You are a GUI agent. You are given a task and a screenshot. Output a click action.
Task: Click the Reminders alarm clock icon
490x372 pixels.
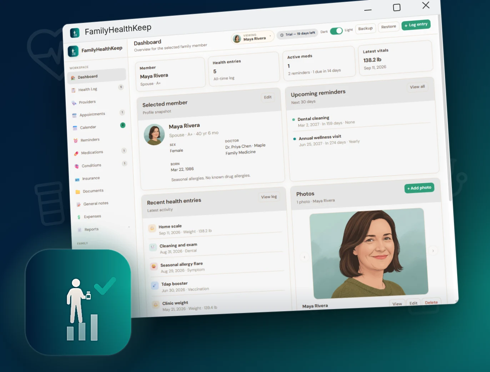pos(76,141)
